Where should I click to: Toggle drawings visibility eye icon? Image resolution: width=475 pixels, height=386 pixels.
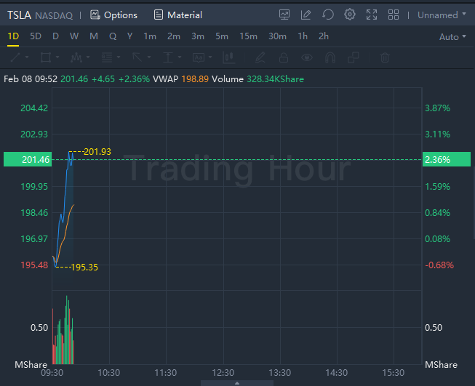click(x=307, y=57)
